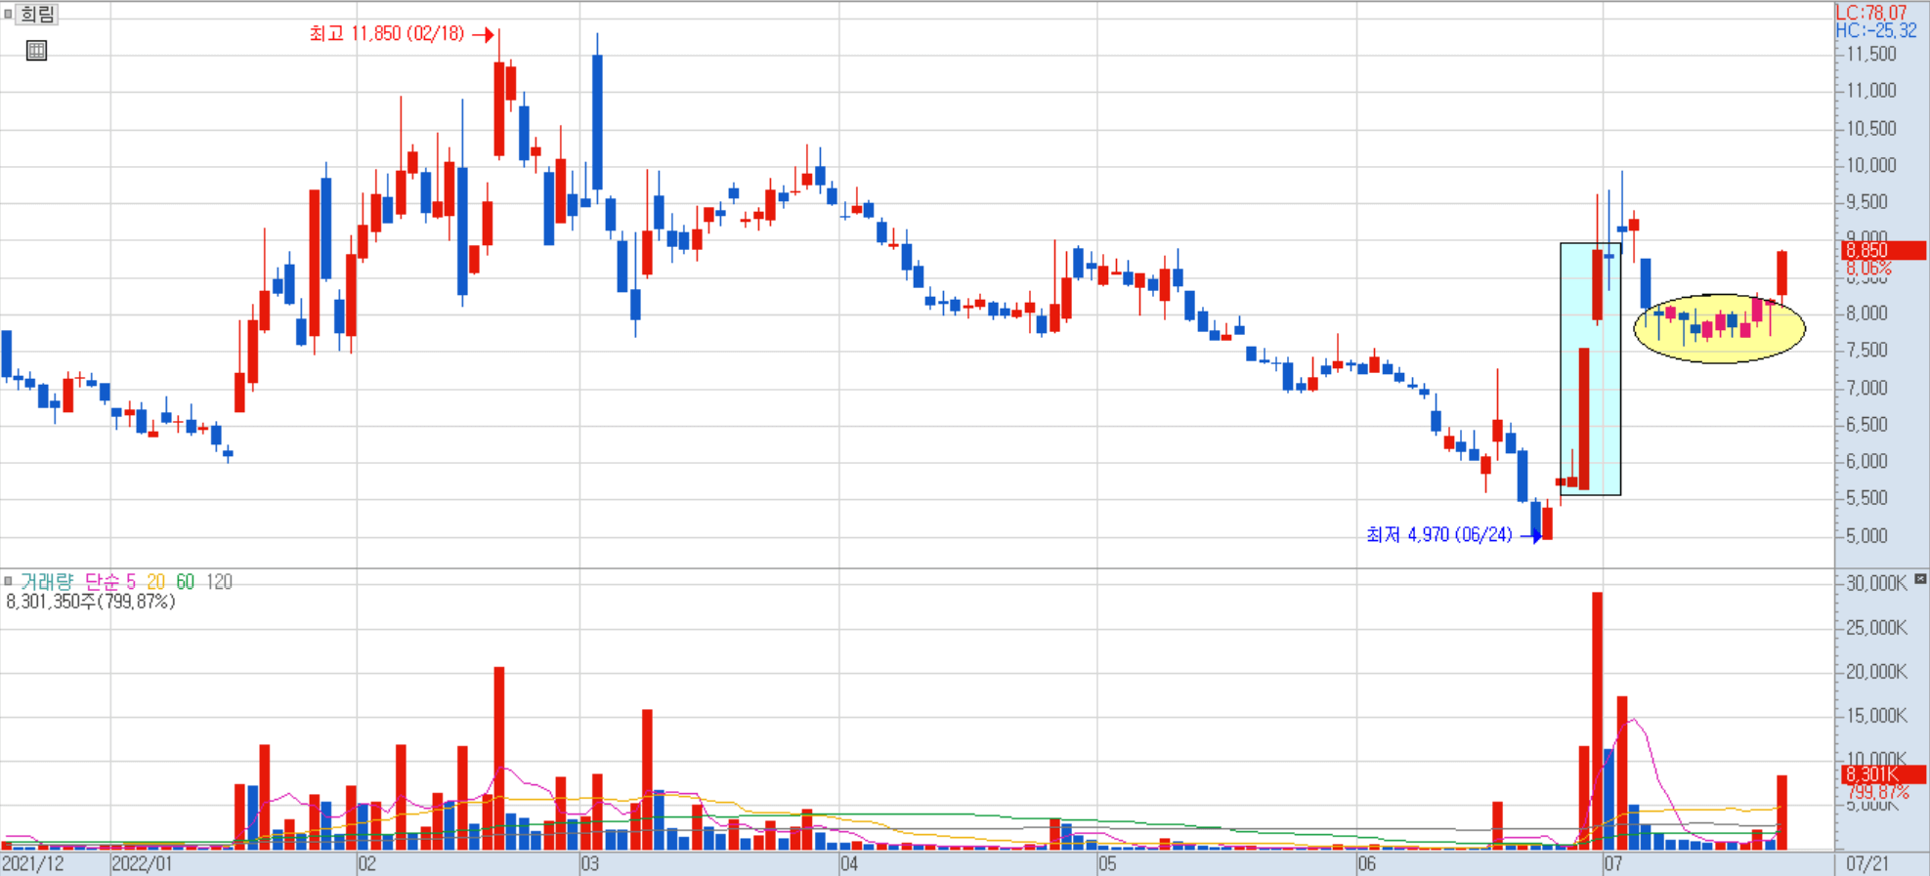Toggle the square marker beside 거래량
1930x876 pixels.
coord(8,581)
